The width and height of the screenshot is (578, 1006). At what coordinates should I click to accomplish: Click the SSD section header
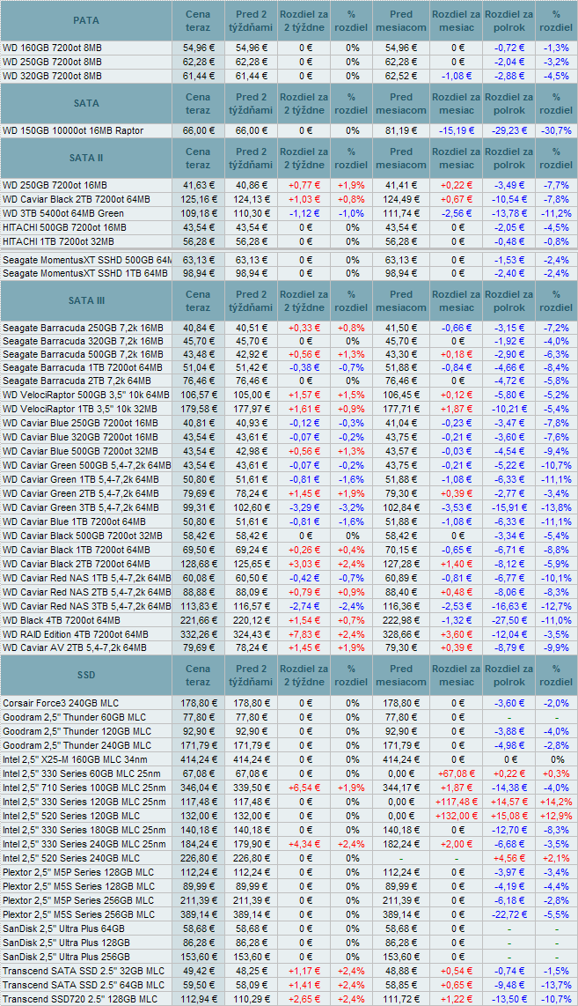(x=86, y=675)
